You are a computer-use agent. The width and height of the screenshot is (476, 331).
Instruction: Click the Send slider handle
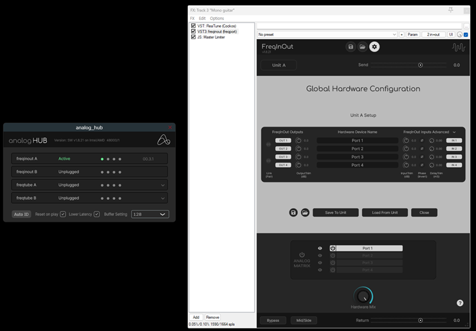pyautogui.click(x=421, y=65)
